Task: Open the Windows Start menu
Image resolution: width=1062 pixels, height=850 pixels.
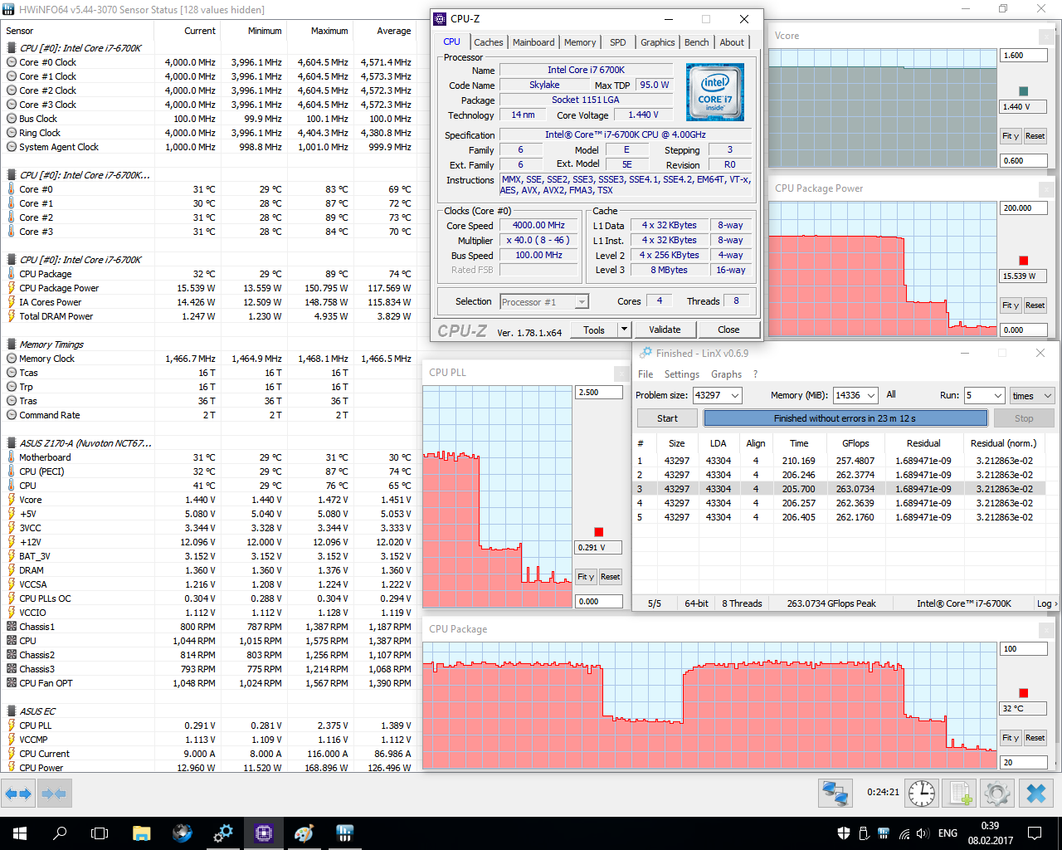Action: [x=20, y=833]
